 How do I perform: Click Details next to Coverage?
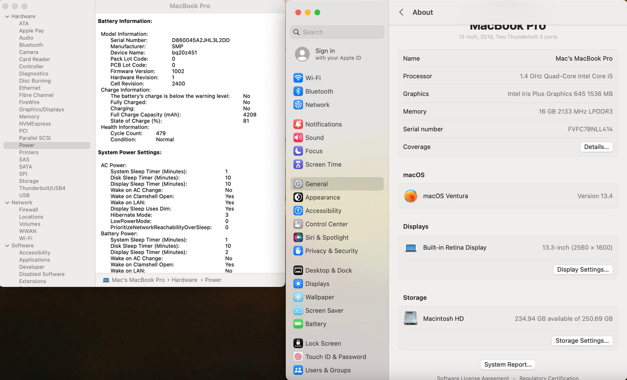click(596, 147)
